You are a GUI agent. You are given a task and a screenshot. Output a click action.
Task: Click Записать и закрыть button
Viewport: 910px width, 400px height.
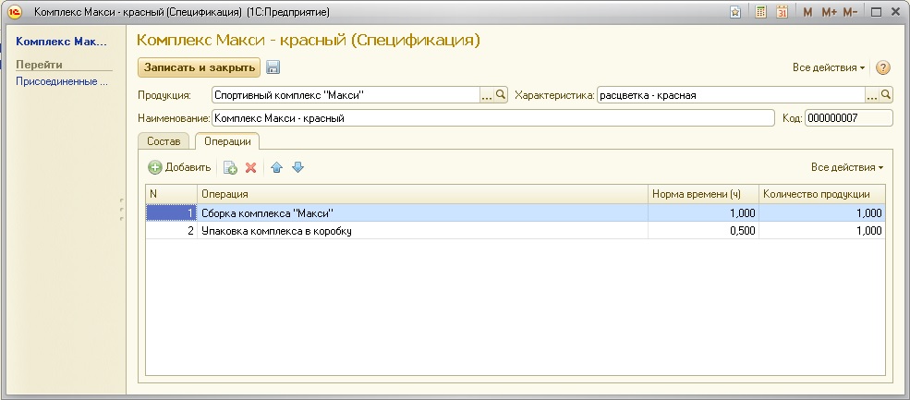click(199, 67)
